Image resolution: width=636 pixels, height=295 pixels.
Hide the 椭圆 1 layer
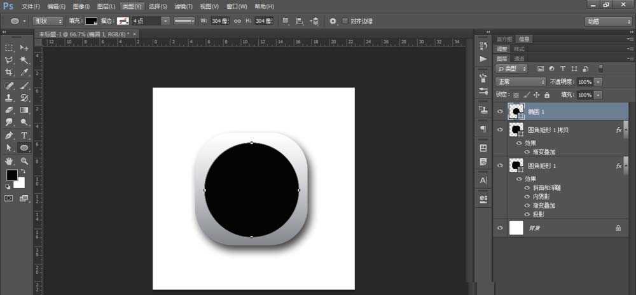click(x=500, y=111)
